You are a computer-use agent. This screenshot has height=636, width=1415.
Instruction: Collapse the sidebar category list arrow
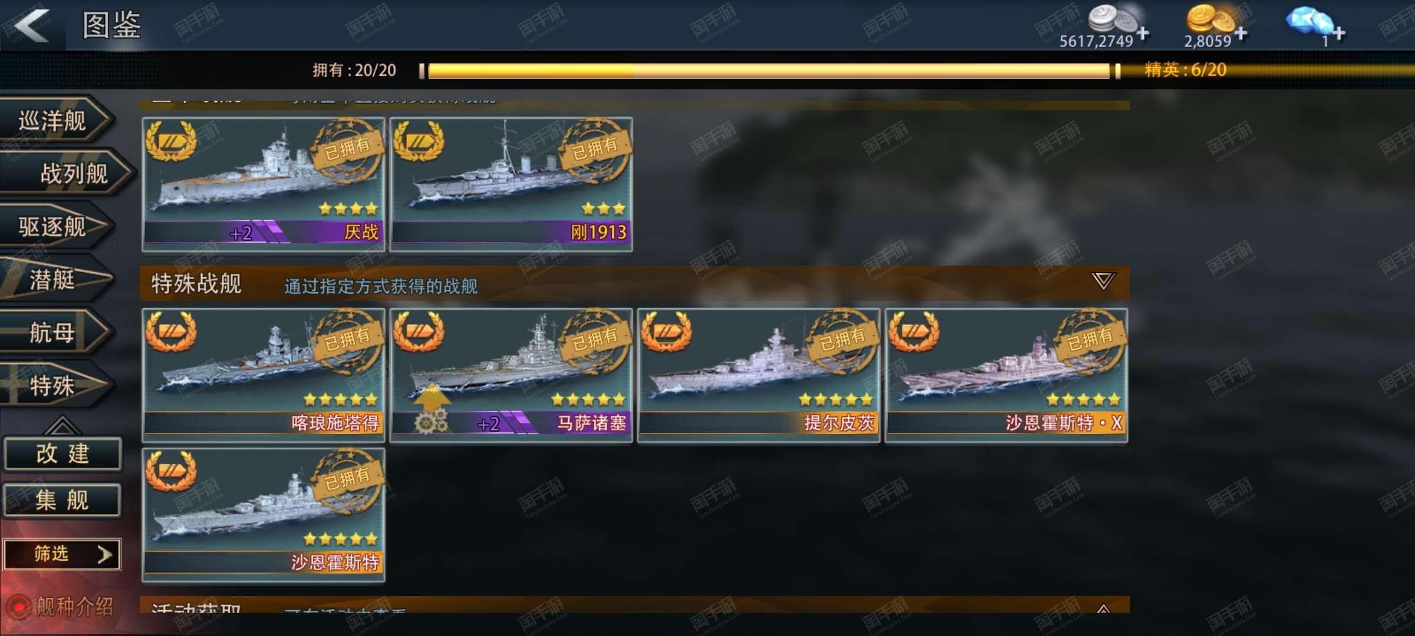click(62, 425)
